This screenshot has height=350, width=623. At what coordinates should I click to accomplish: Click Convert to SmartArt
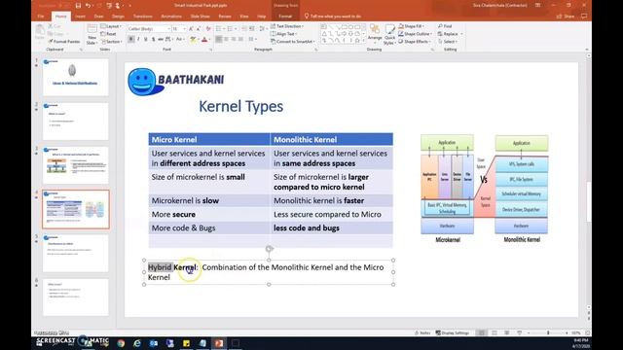pos(293,41)
